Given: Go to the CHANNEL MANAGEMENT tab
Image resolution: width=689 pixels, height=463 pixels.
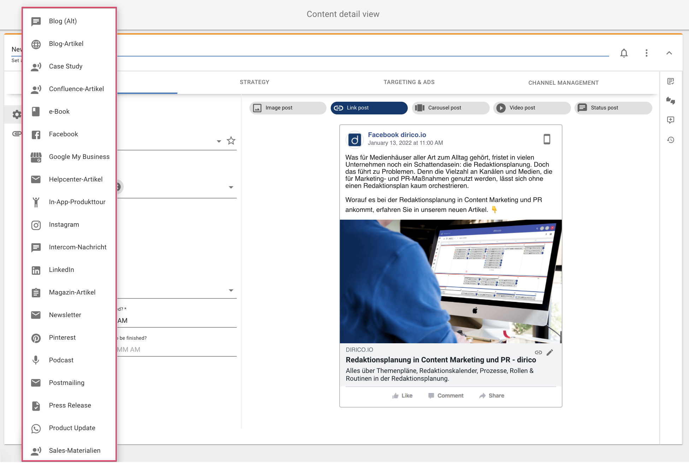Looking at the screenshot, I should coord(564,83).
